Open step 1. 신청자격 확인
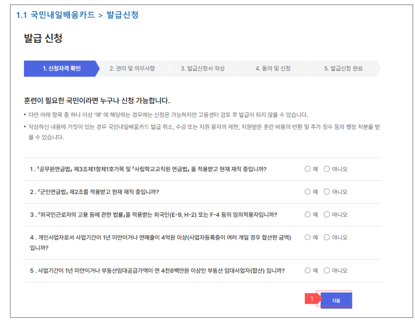The height and width of the screenshot is (323, 415). [x=62, y=69]
